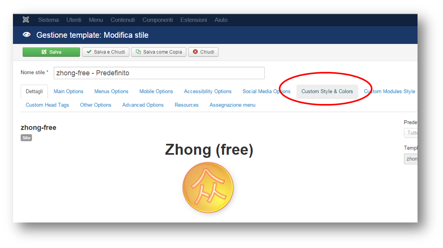Open the Sistema menu

click(48, 20)
